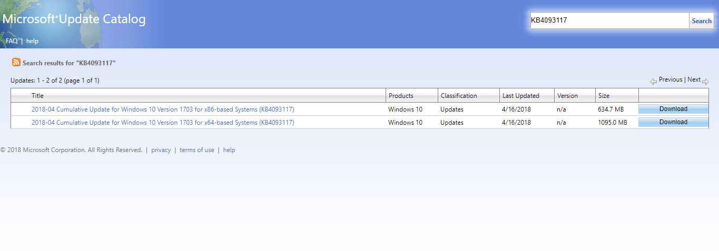Sort results by Size column header
The image size is (719, 251).
click(604, 96)
